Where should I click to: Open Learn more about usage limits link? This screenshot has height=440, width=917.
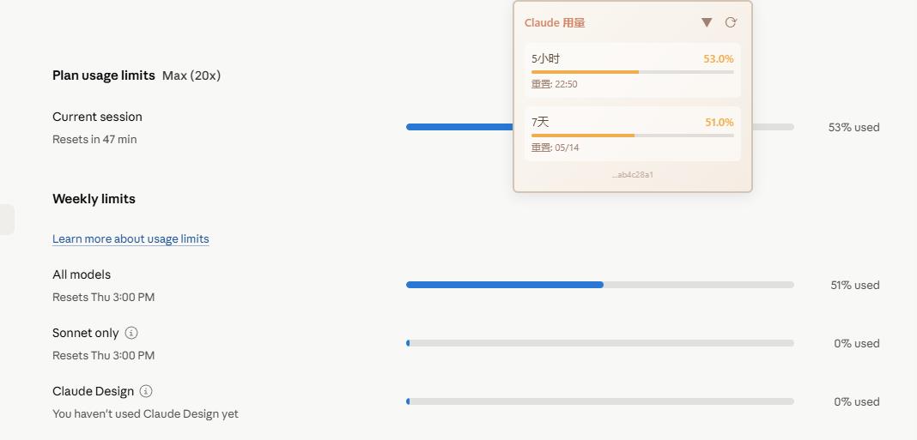[x=131, y=238]
